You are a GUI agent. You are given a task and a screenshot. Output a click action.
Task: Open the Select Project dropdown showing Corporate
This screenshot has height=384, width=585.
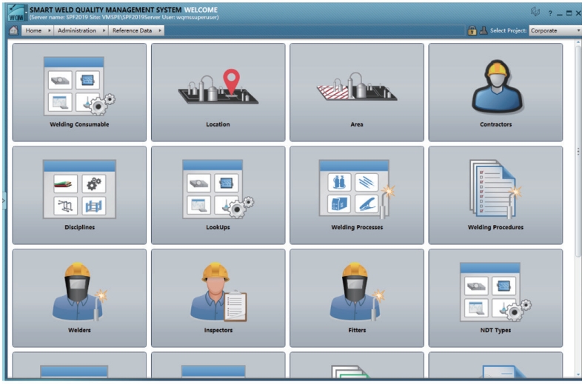(x=555, y=30)
